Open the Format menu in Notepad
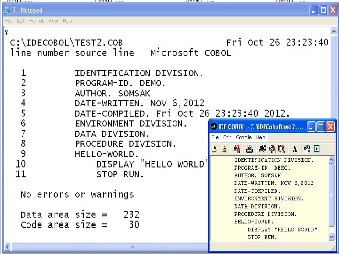The width and height of the screenshot is (339, 254). point(37,21)
